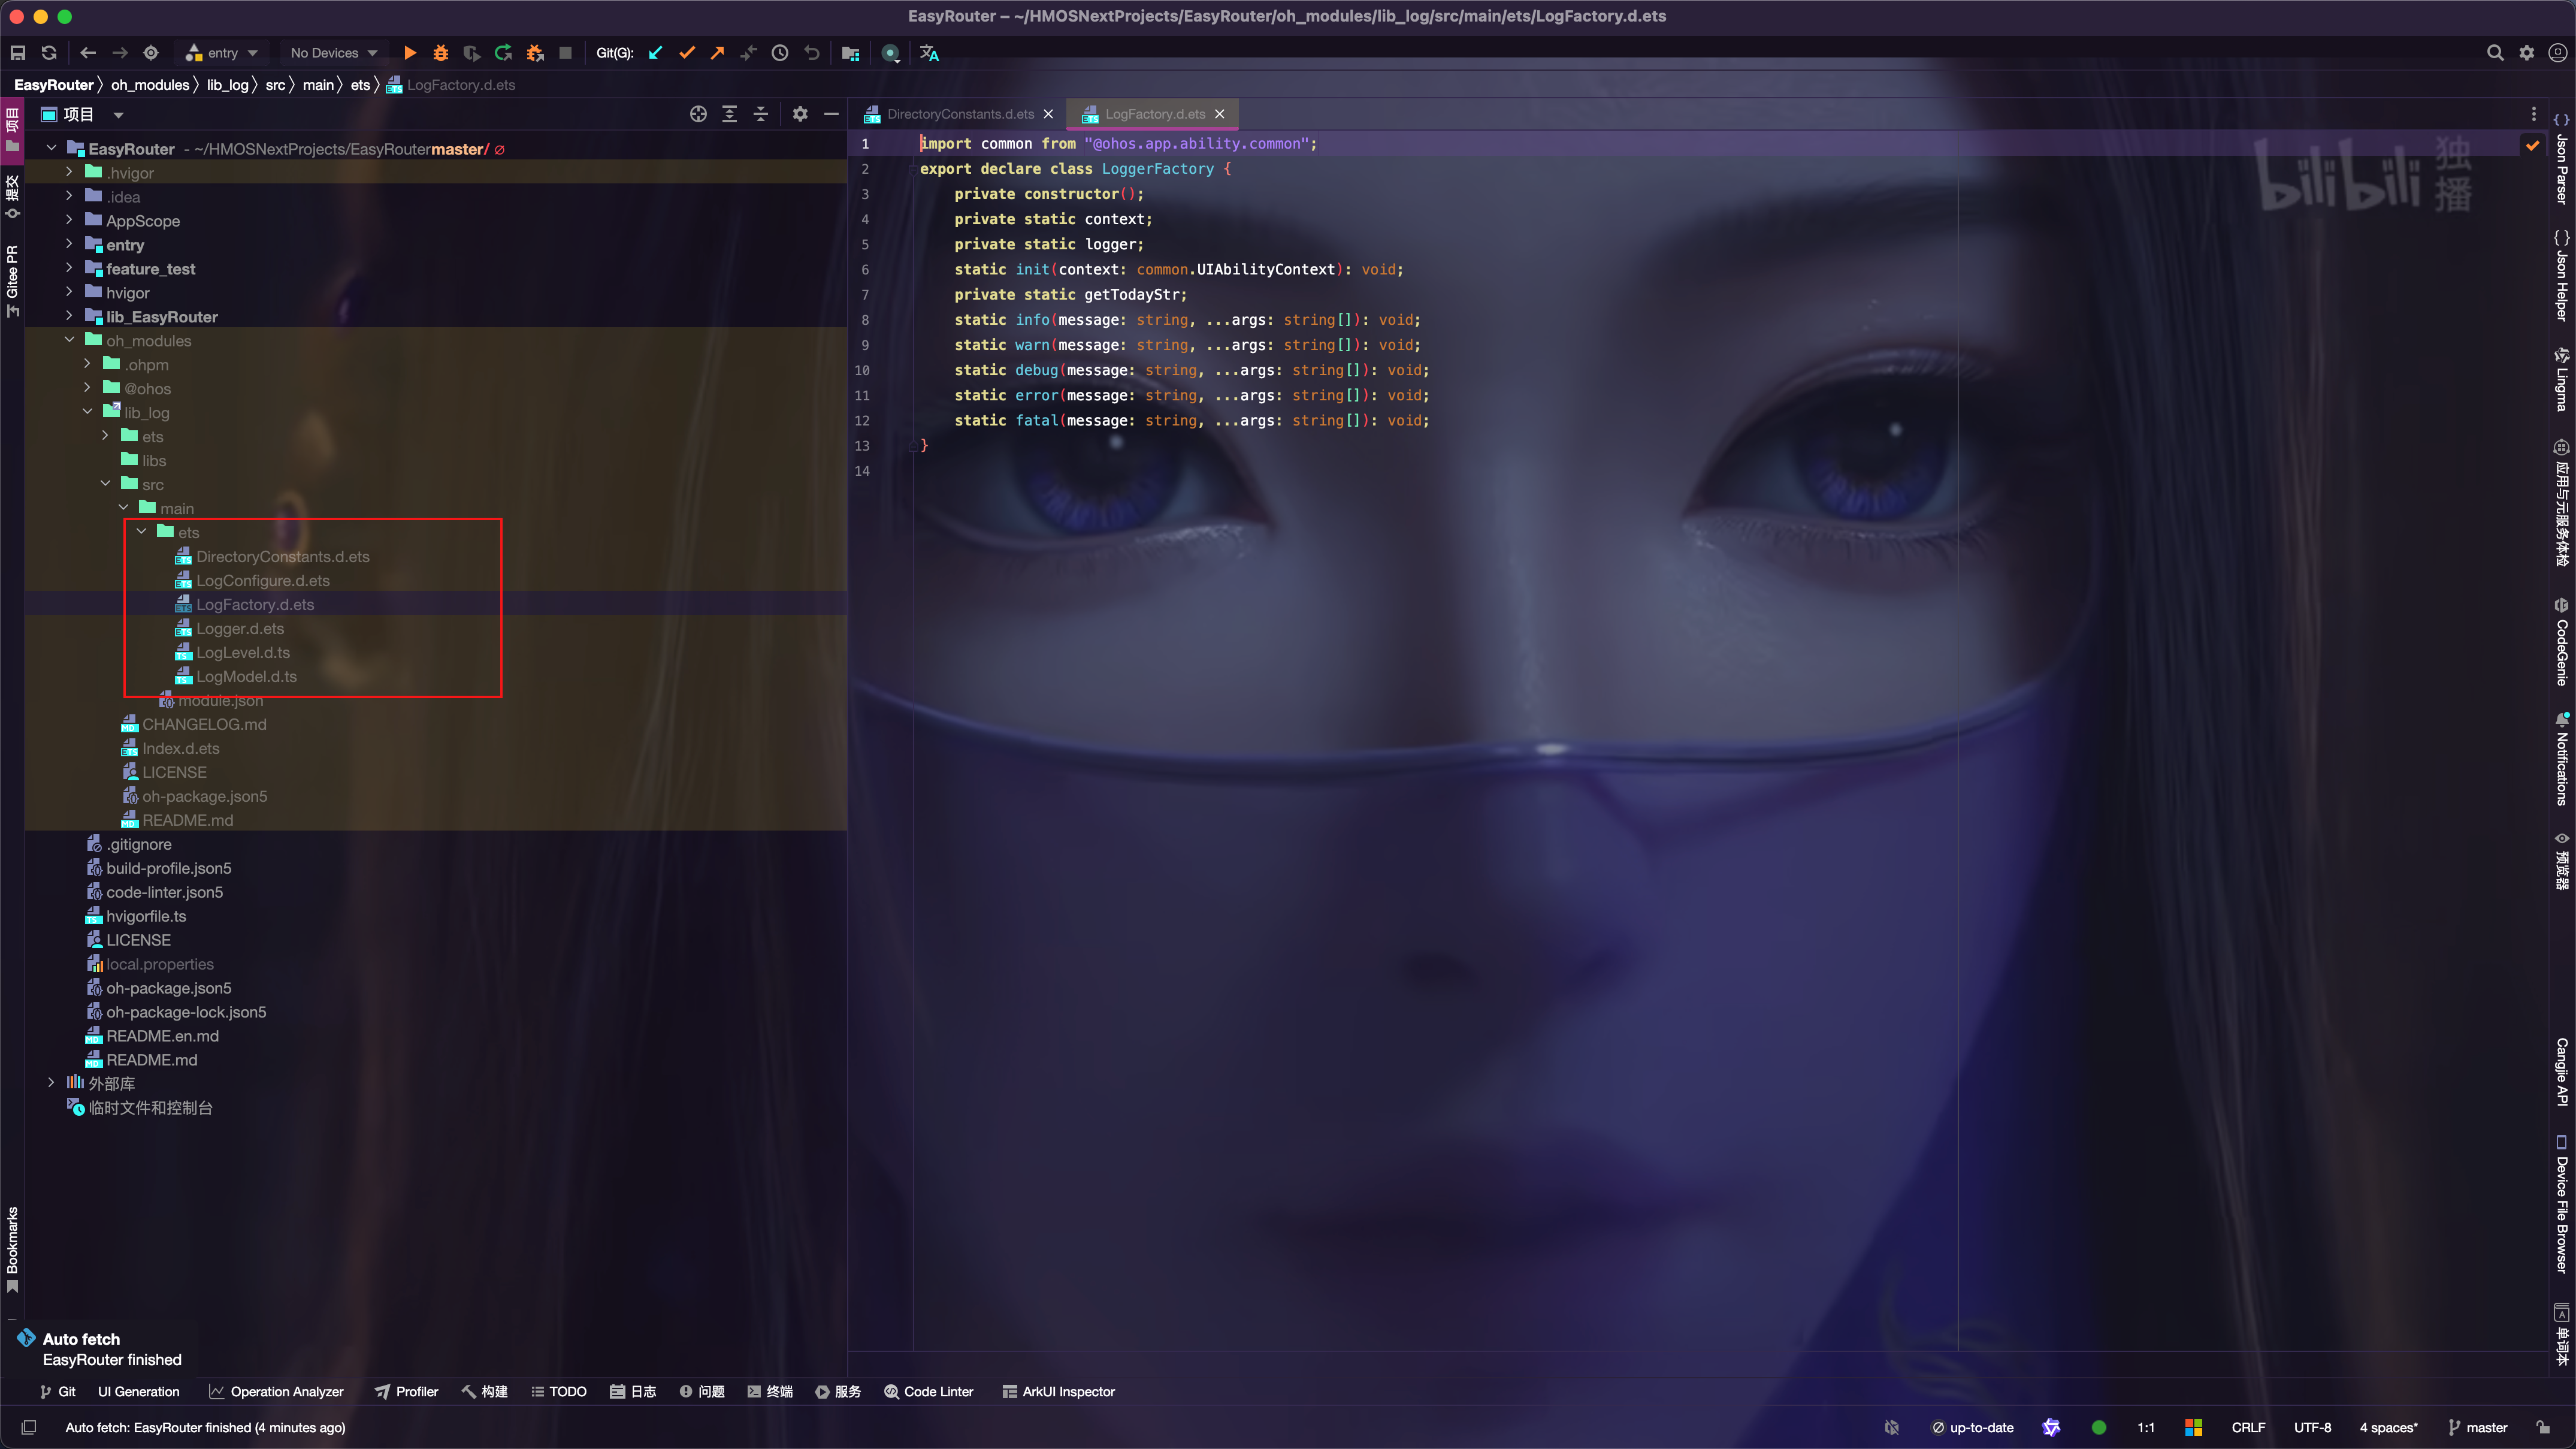Click the Collapse All icon in project panel
2576x1449 pixels.
[761, 114]
